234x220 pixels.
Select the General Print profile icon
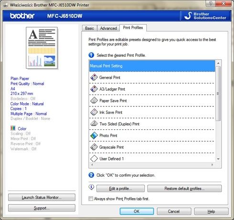[x=94, y=77]
